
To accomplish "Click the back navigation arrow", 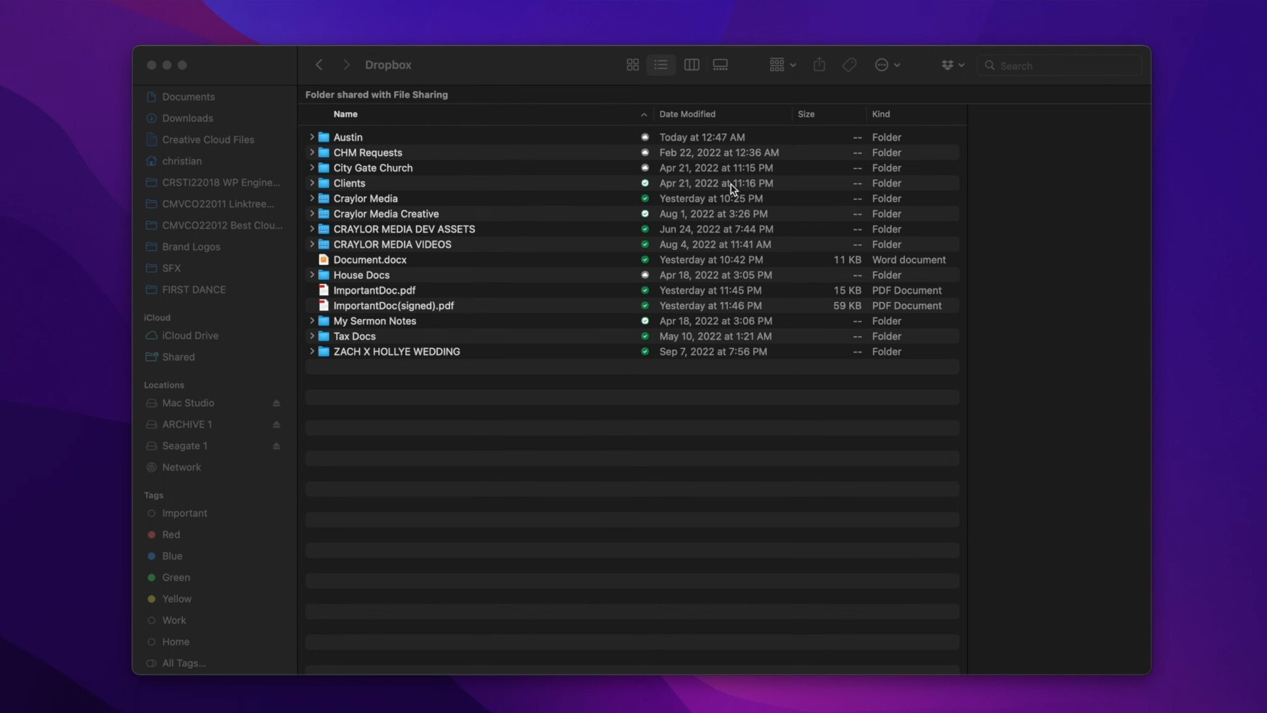I will pyautogui.click(x=319, y=65).
